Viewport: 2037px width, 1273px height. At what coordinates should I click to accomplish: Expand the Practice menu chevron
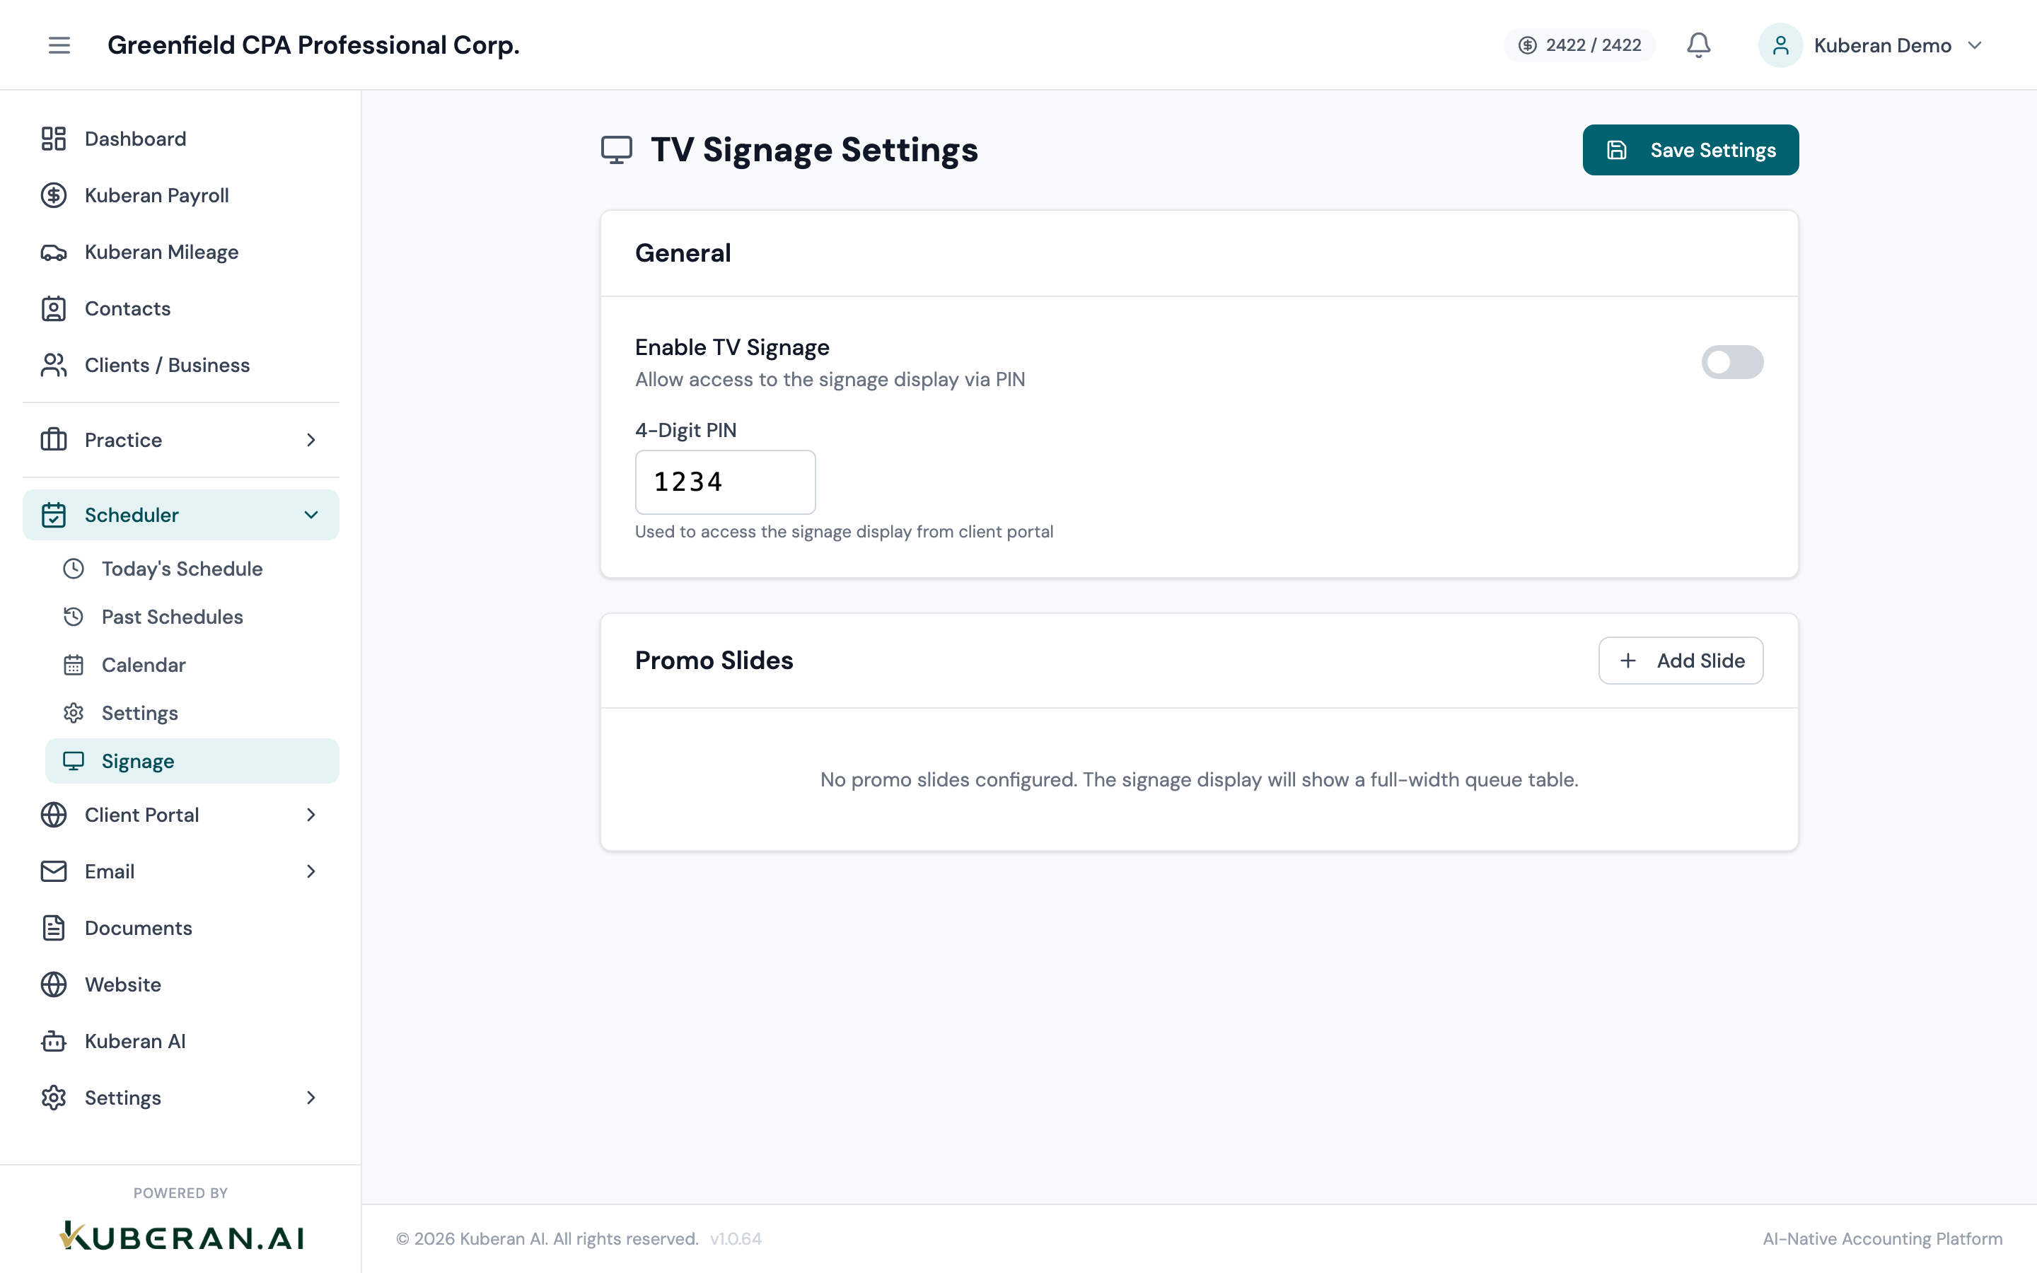click(311, 441)
